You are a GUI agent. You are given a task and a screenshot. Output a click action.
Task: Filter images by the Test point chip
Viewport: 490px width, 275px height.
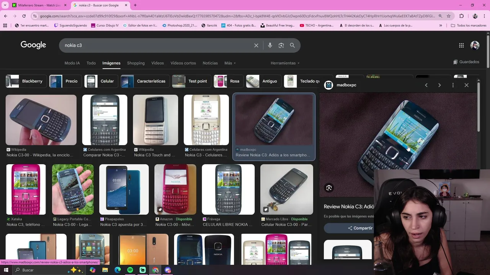[191, 81]
